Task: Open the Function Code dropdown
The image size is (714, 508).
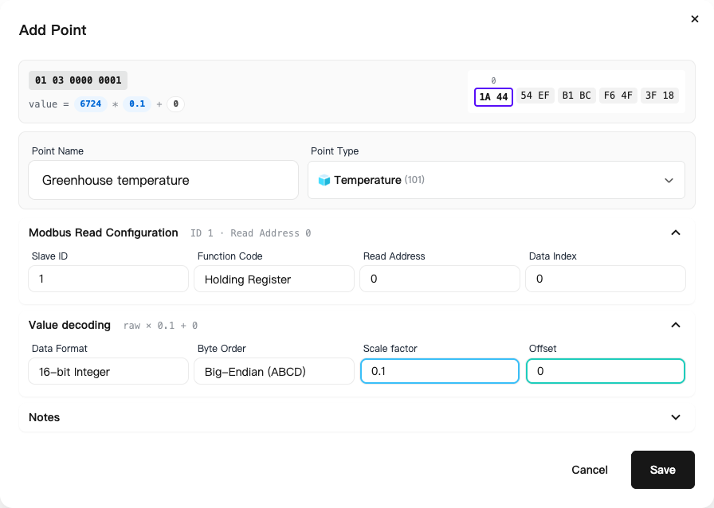Action: [274, 279]
